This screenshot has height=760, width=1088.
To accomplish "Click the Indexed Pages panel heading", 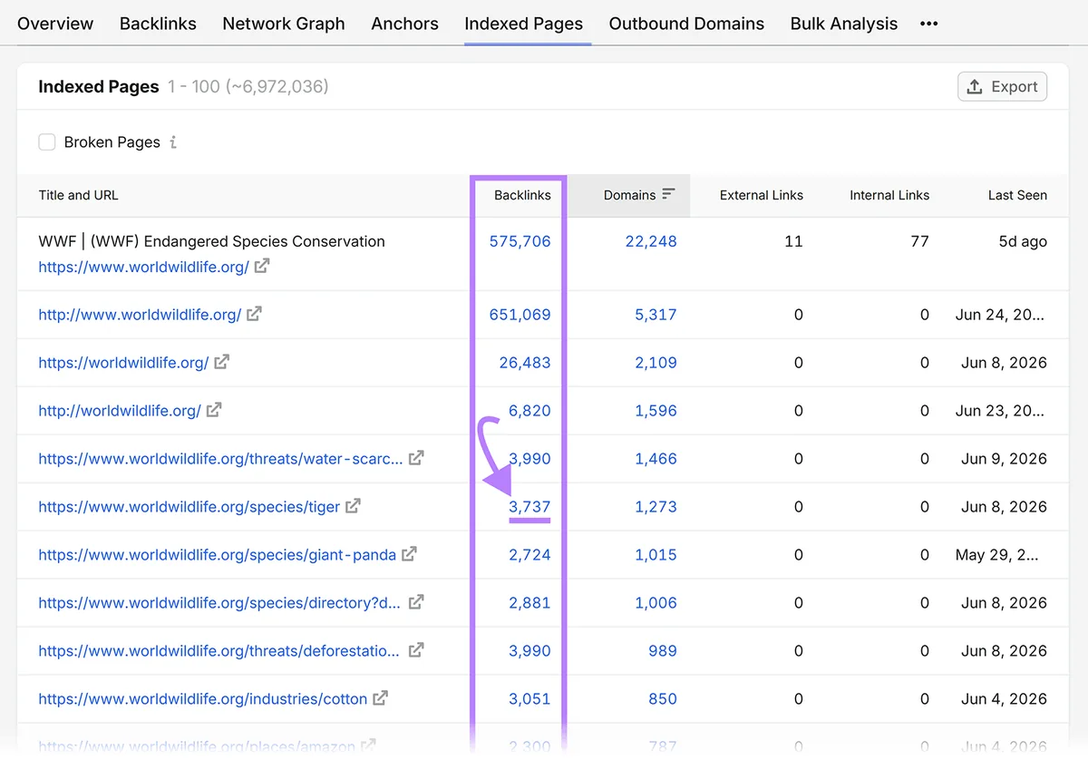I will (99, 87).
